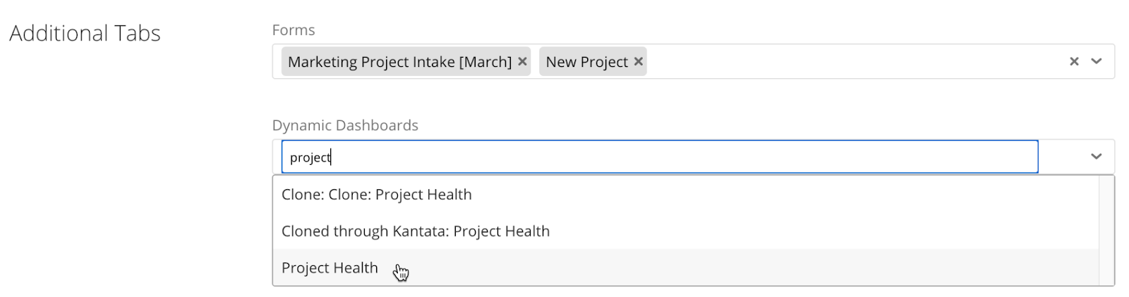The height and width of the screenshot is (297, 1129).
Task: Click the Dynamic Dashboards field label
Action: 345,125
